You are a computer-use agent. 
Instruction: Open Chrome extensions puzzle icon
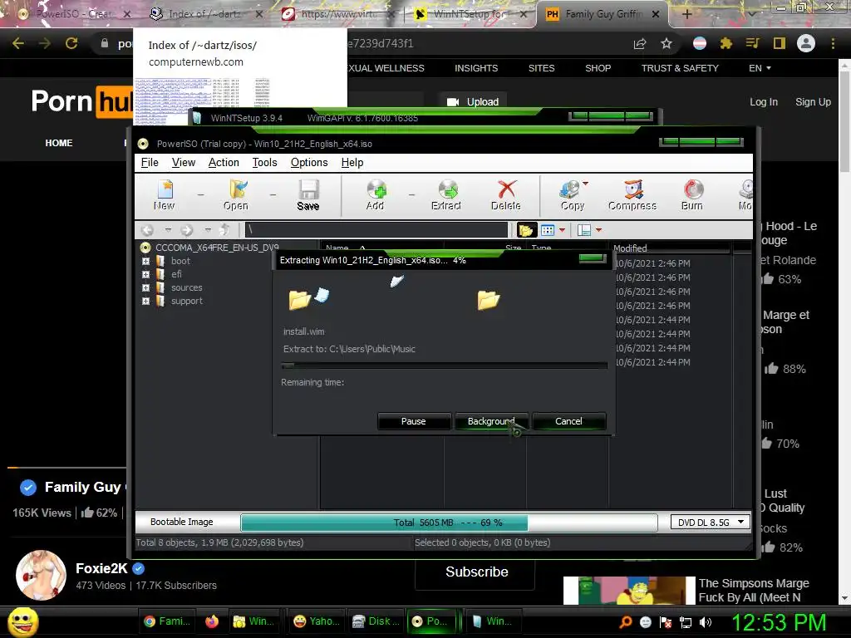(726, 43)
